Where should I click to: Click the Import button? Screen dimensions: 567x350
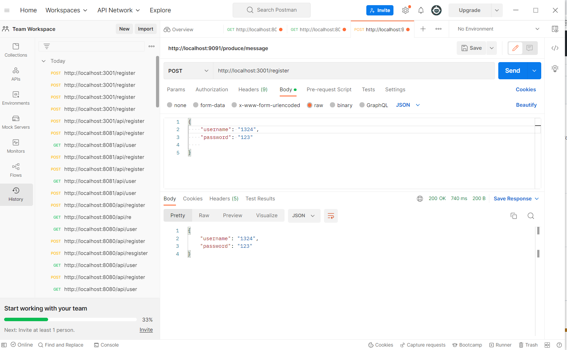(x=146, y=29)
